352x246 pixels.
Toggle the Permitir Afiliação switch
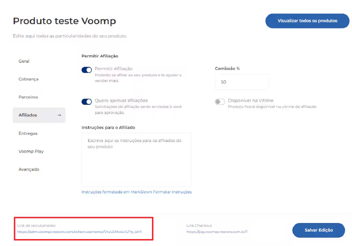[x=87, y=70]
